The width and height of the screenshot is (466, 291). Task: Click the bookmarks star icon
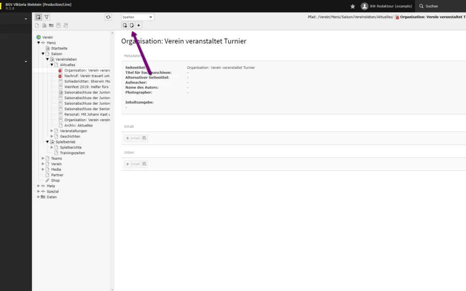pyautogui.click(x=353, y=6)
